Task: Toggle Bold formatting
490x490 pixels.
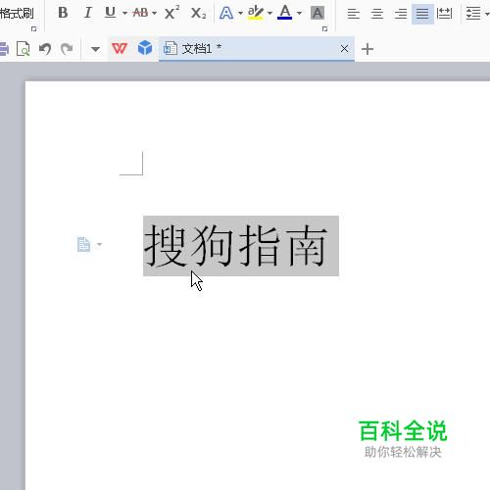Action: (x=63, y=13)
